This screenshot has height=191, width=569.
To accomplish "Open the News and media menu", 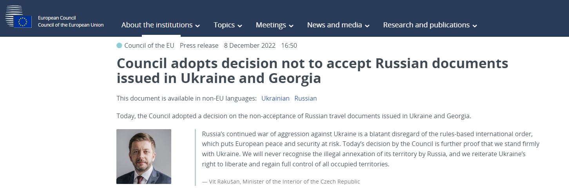I will (339, 25).
